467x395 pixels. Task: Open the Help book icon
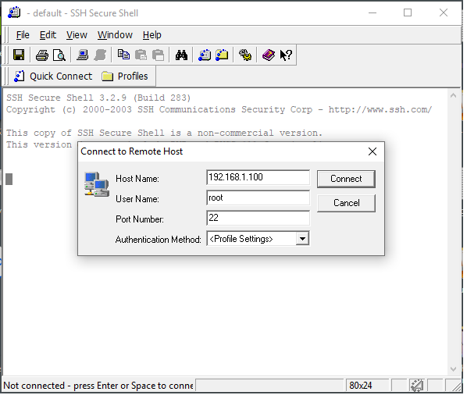[269, 55]
